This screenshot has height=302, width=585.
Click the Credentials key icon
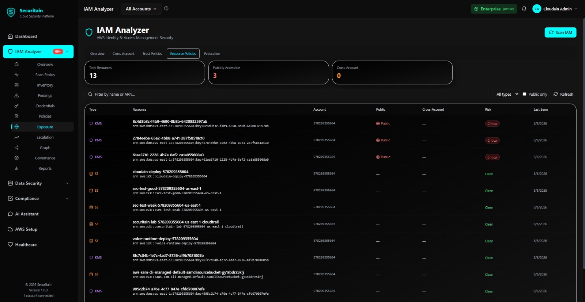[x=16, y=106]
